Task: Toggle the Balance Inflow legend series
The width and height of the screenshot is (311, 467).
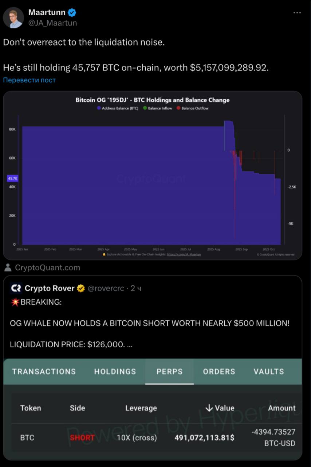Action: point(157,108)
